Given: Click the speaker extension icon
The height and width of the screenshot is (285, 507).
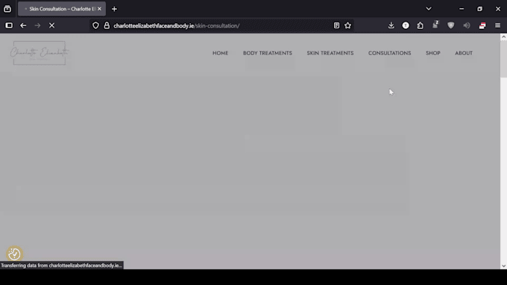Looking at the screenshot, I should pyautogui.click(x=467, y=25).
